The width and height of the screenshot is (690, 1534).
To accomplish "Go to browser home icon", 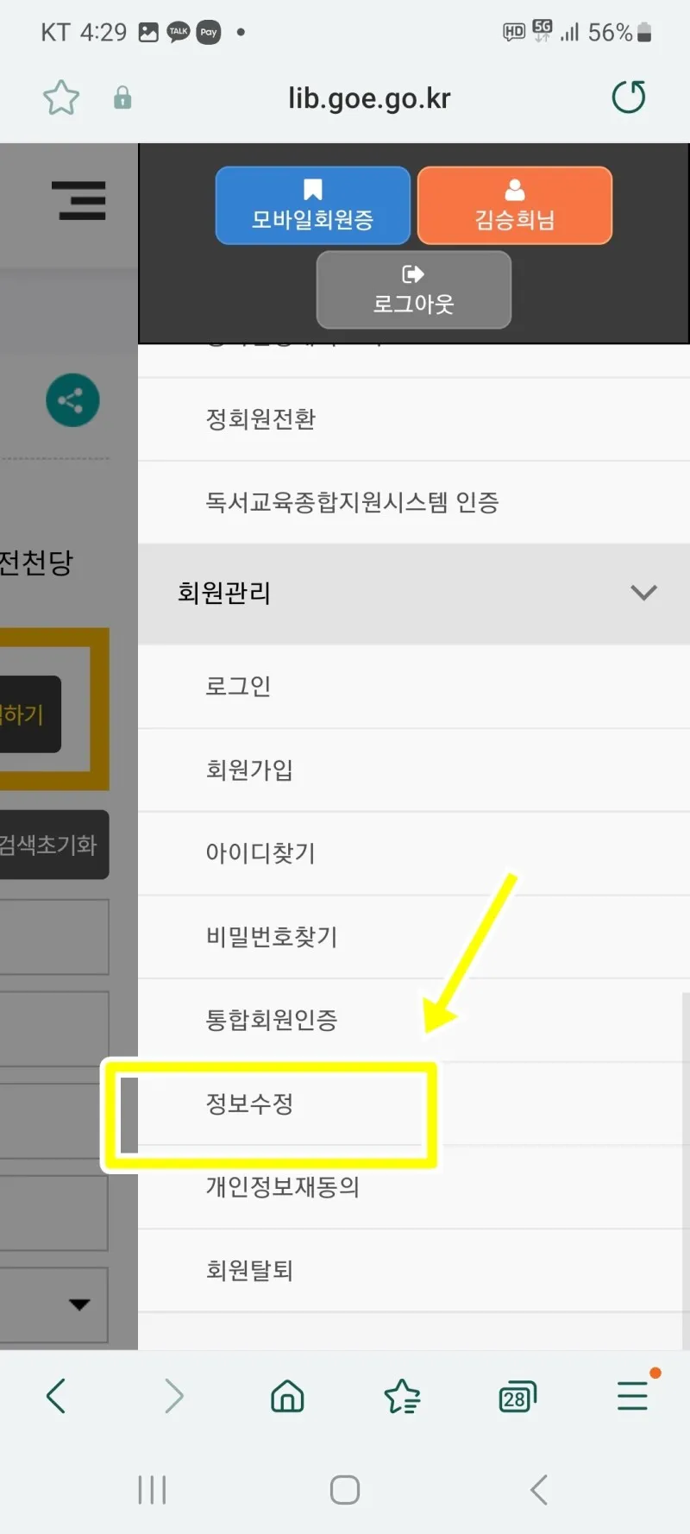I will coord(287,1395).
